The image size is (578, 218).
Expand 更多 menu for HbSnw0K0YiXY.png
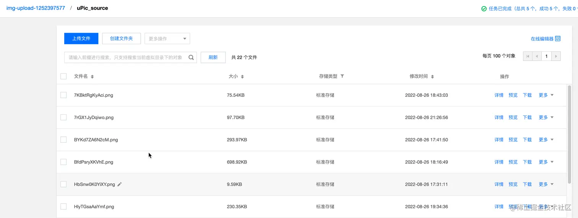coord(546,184)
